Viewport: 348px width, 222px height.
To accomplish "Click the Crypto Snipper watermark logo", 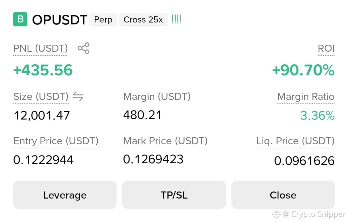I will (276, 214).
